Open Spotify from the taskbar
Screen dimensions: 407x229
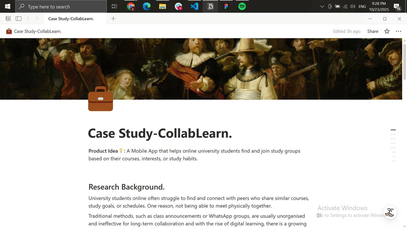point(242,6)
